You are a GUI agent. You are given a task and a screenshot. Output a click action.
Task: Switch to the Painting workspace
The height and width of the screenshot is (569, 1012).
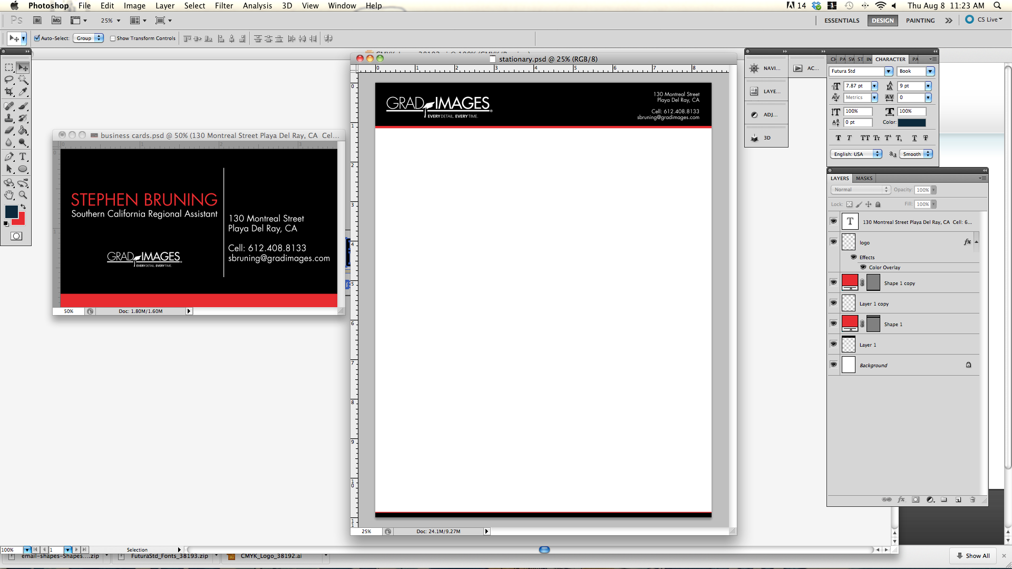920,21
